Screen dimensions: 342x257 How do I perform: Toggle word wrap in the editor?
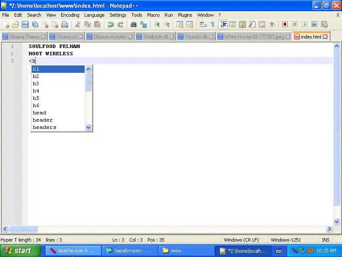203,24
